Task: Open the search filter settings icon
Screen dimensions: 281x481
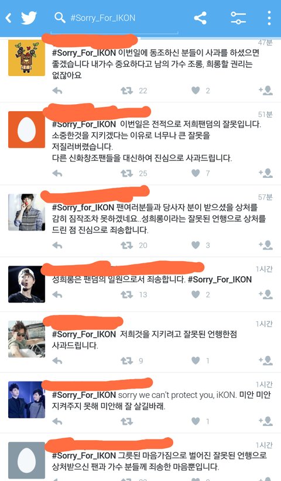Action: (x=238, y=18)
